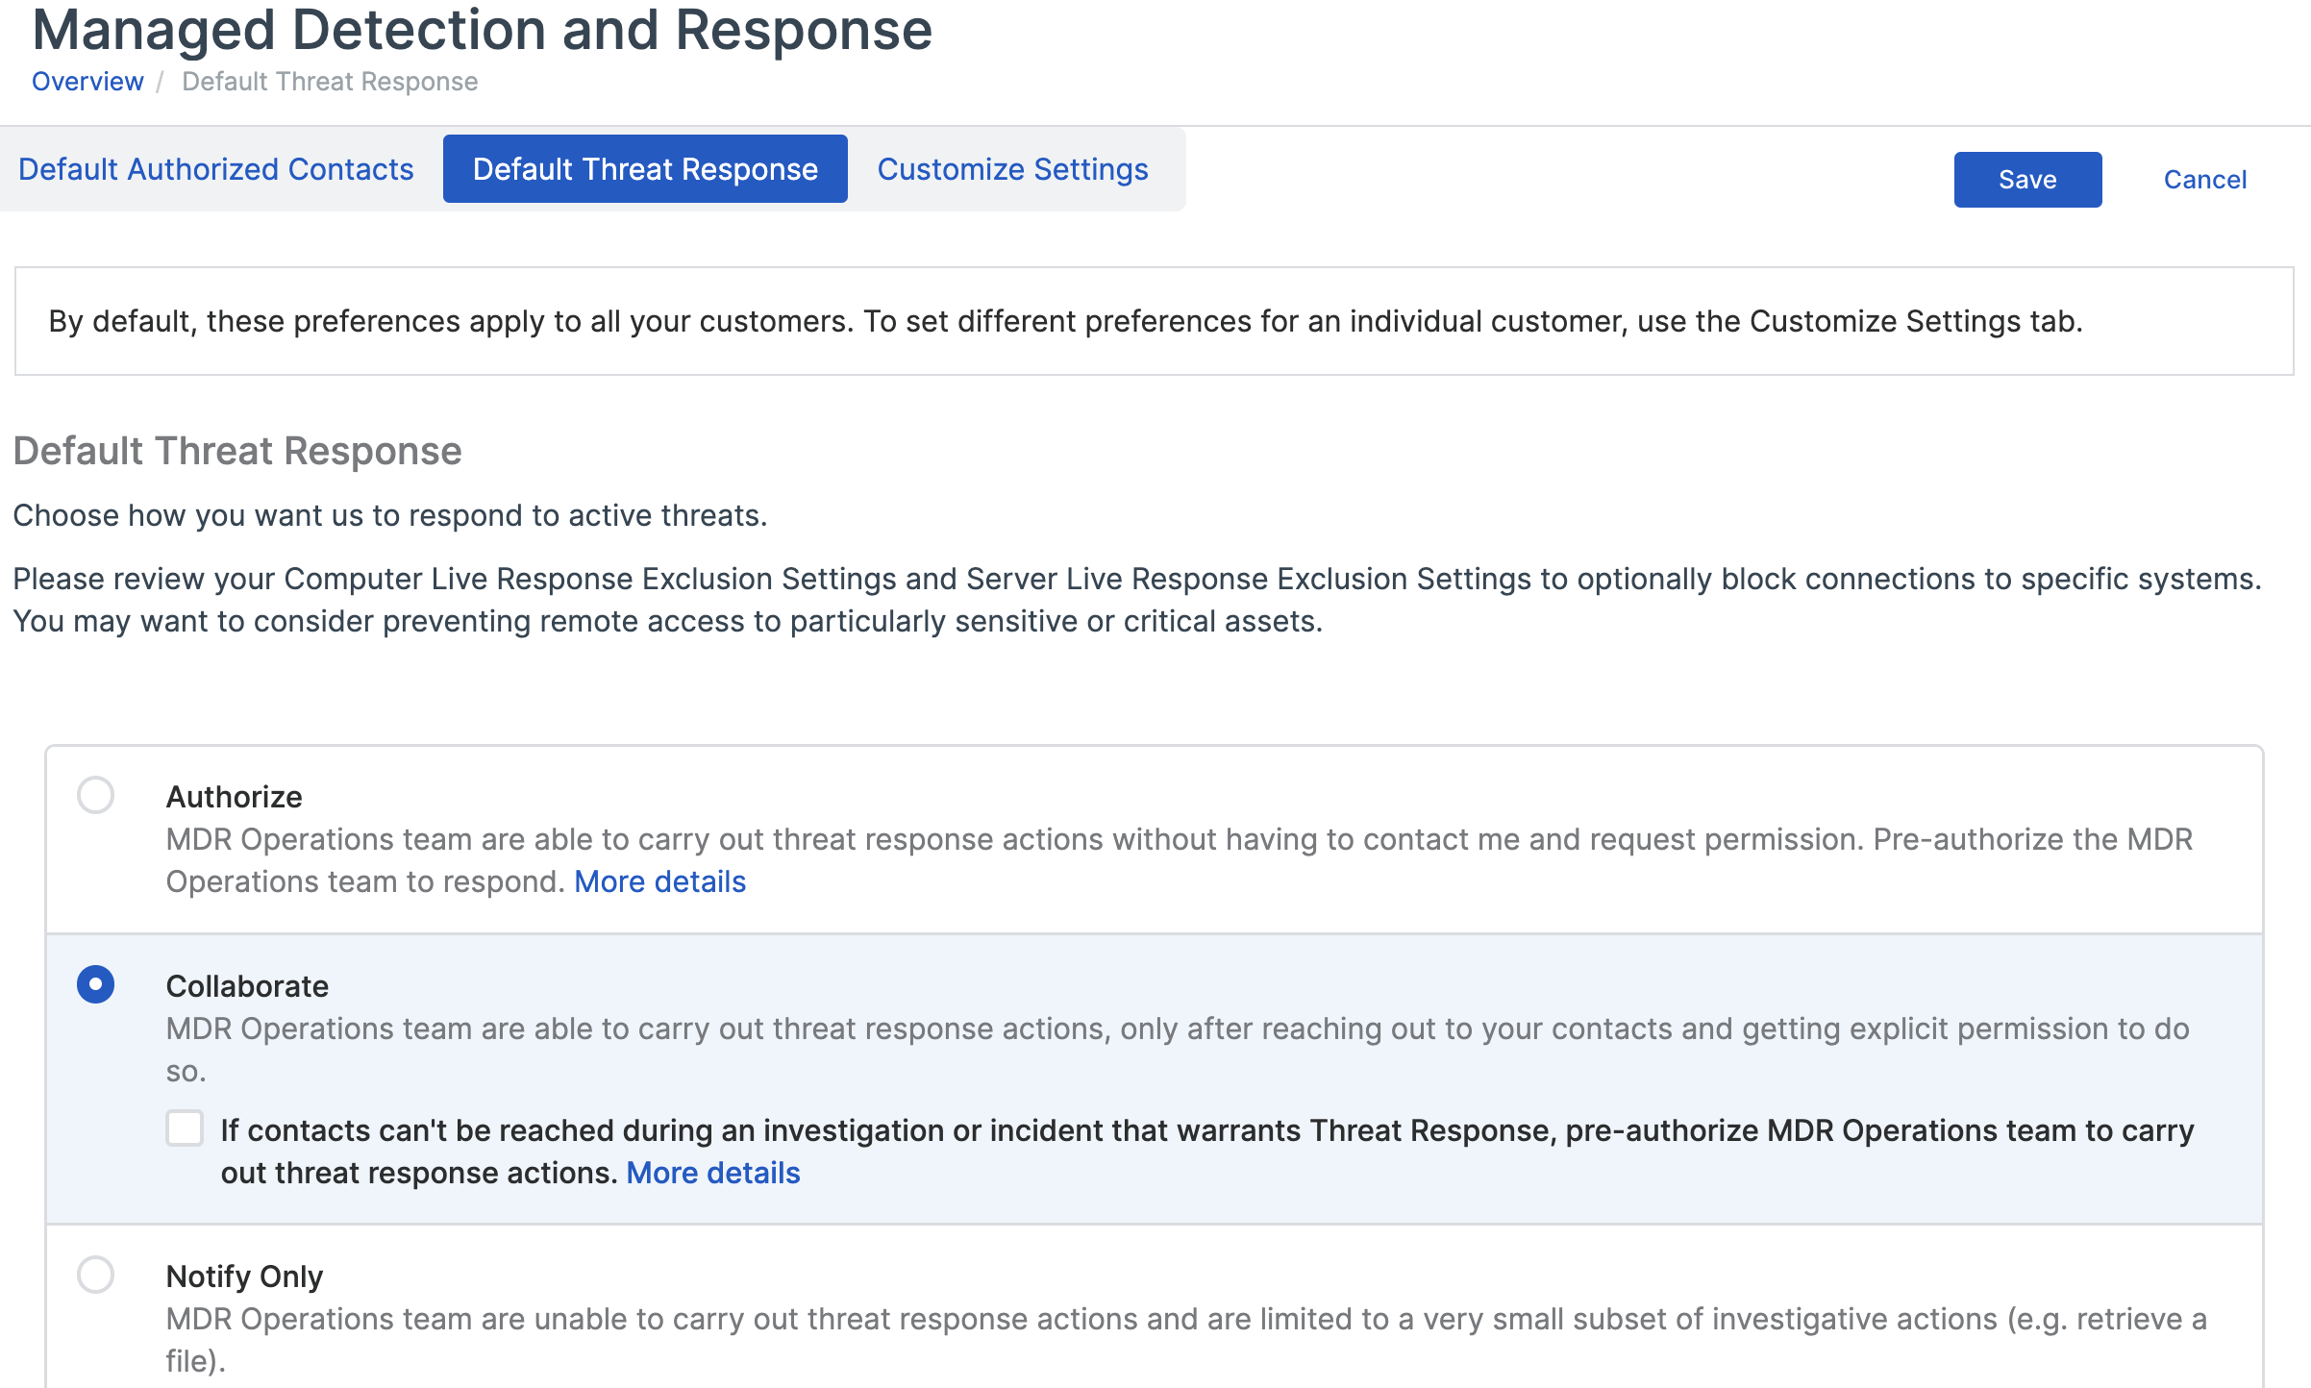Screen dimensions: 2311x1388
Task: Enable pre-authorize when contacts unreachable checkbox
Action: pos(185,1128)
